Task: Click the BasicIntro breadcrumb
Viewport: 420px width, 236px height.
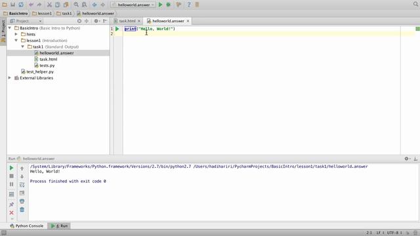Action: click(16, 13)
